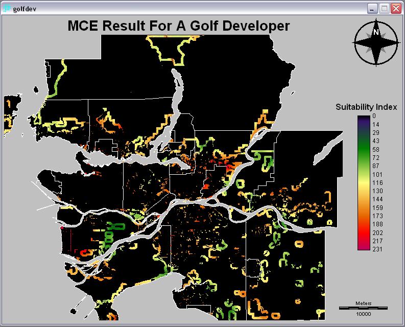Viewport: 405px width, 327px height.
Task: Click the golfdev window icon in title bar
Action: (7, 9)
